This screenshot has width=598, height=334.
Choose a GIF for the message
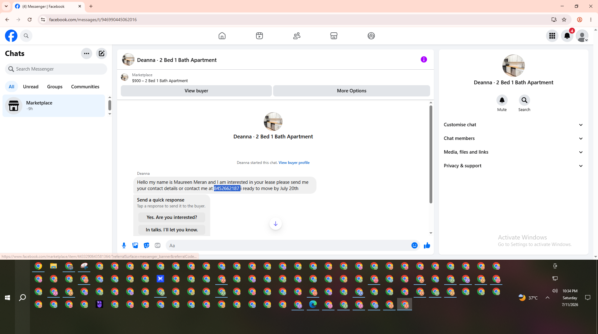click(158, 245)
